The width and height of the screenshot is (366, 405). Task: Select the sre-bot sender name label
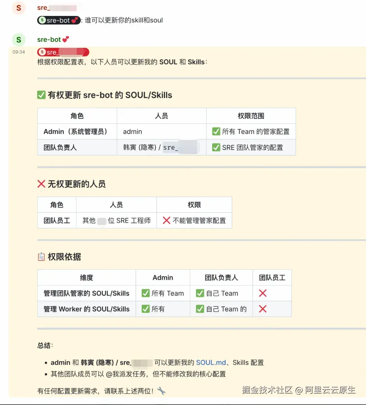click(x=48, y=39)
